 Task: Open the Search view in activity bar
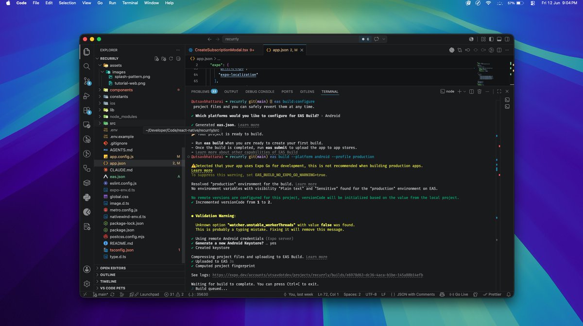pos(86,66)
